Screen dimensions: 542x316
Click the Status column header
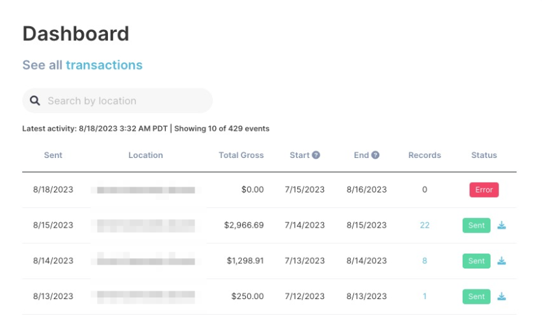[484, 155]
